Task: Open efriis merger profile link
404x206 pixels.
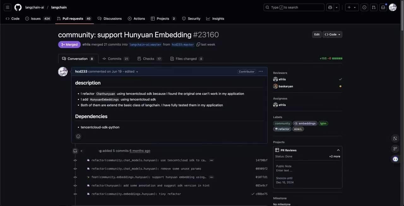Action: [86, 45]
